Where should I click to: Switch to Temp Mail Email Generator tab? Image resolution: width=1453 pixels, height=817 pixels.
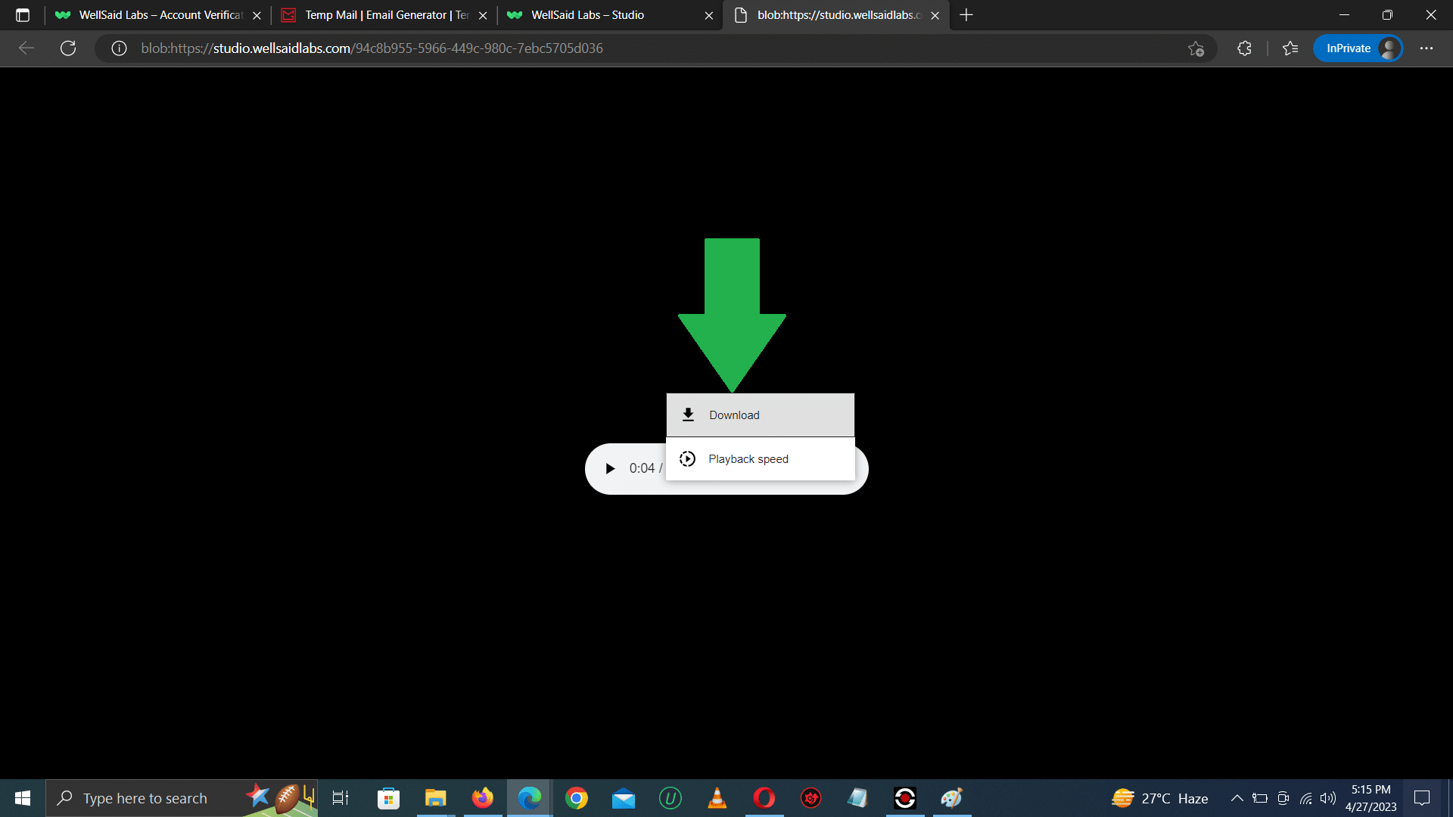click(x=386, y=15)
